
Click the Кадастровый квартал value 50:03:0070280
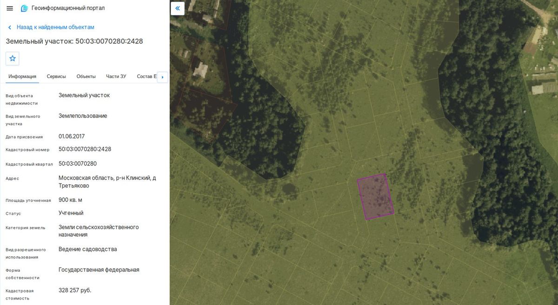coord(78,164)
